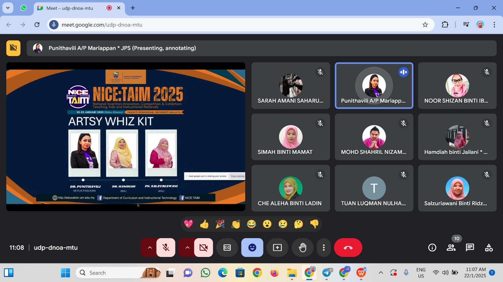This screenshot has width=503, height=282.
Task: Leave the call with red button
Action: click(348, 248)
